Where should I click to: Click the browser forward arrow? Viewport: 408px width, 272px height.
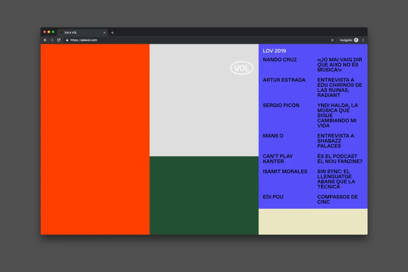point(52,40)
